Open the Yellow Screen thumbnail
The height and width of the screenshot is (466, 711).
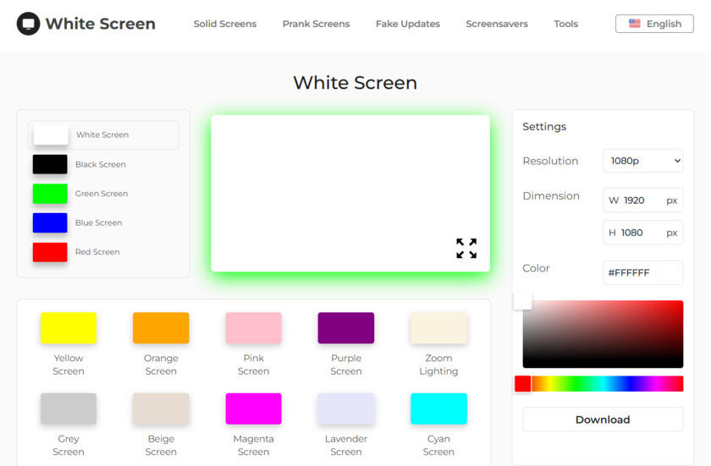point(69,328)
